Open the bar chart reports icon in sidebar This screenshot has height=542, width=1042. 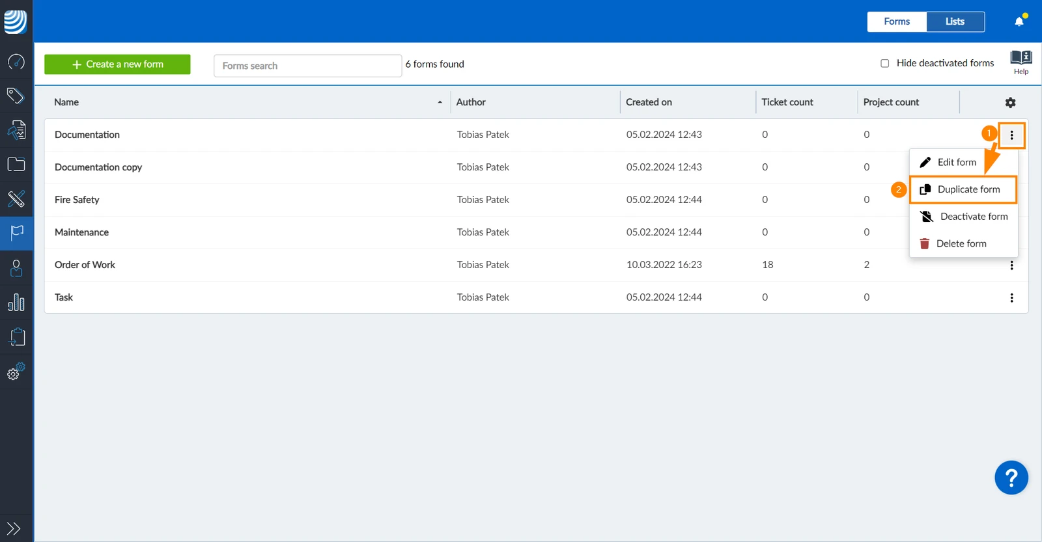[16, 303]
